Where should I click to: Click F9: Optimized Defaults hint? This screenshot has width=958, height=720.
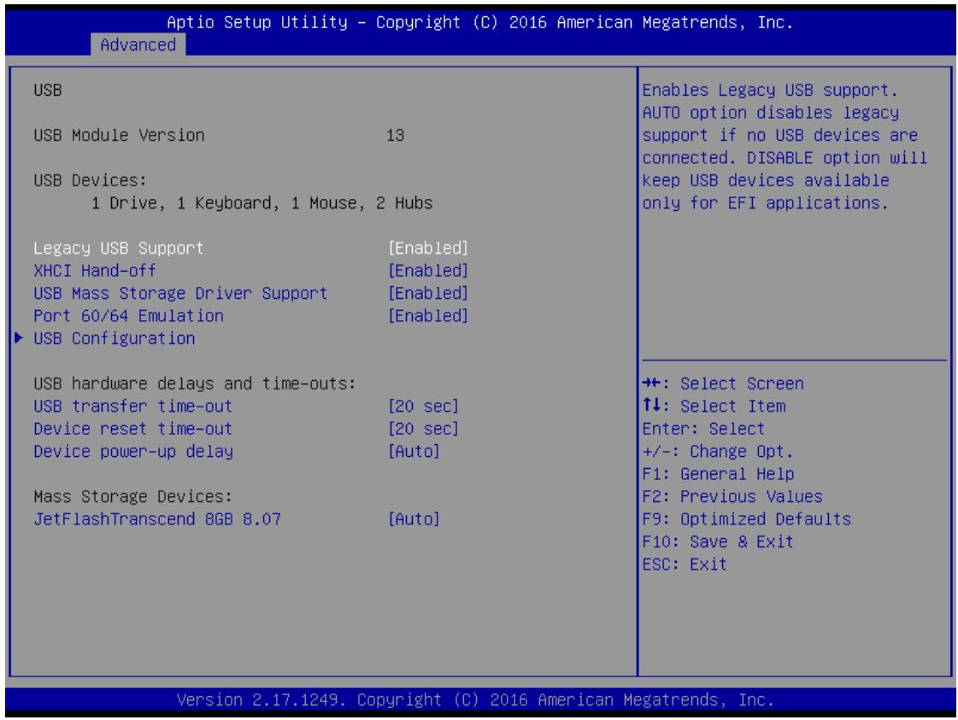pyautogui.click(x=747, y=519)
